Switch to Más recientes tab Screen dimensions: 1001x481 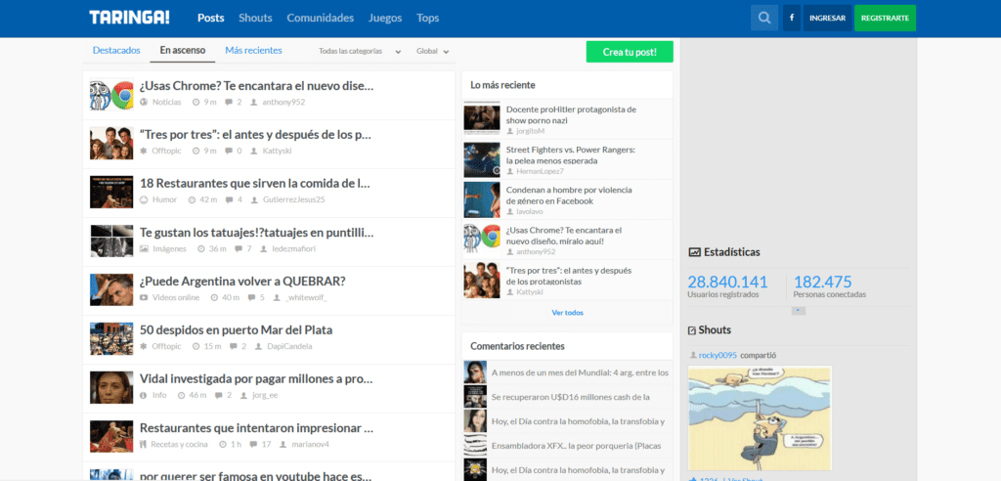[x=253, y=51]
